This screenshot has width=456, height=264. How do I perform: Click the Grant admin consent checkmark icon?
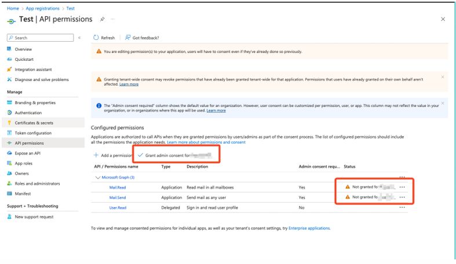coord(140,155)
